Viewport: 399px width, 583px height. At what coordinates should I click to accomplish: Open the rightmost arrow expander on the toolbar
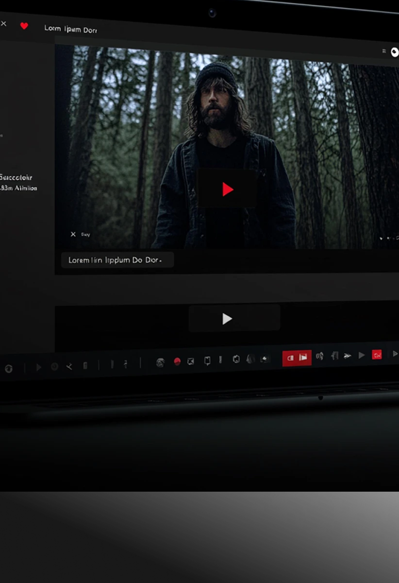(x=395, y=354)
